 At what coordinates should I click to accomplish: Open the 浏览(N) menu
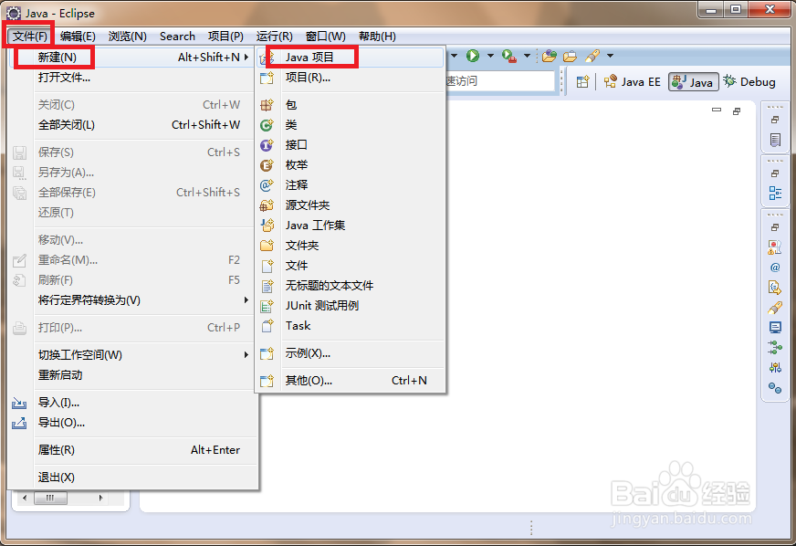pyautogui.click(x=128, y=36)
